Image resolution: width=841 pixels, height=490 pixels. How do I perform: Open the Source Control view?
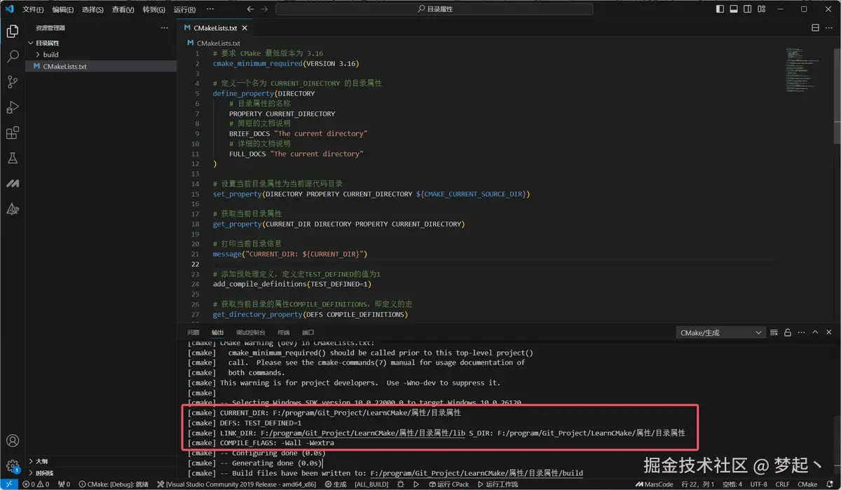[x=12, y=82]
